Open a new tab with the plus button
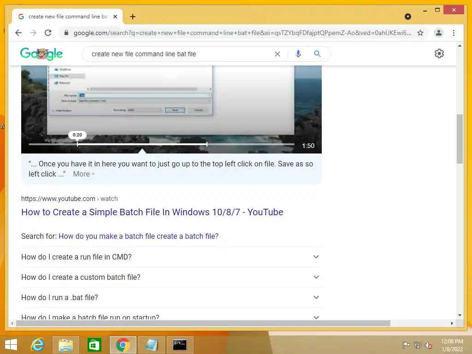Screen dimensions: 472x354 [x=132, y=17]
